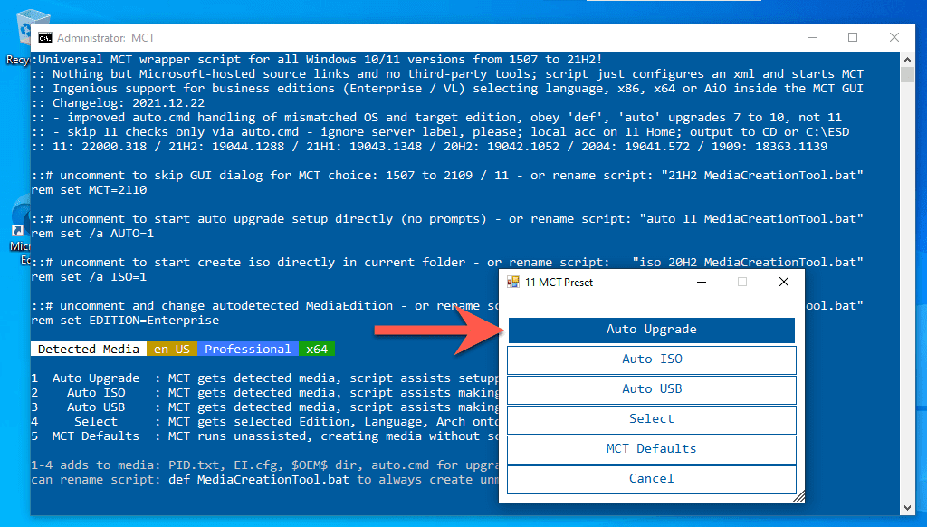Image resolution: width=927 pixels, height=527 pixels.
Task: Run MCT Defaults from the preset dialog
Action: coord(651,449)
